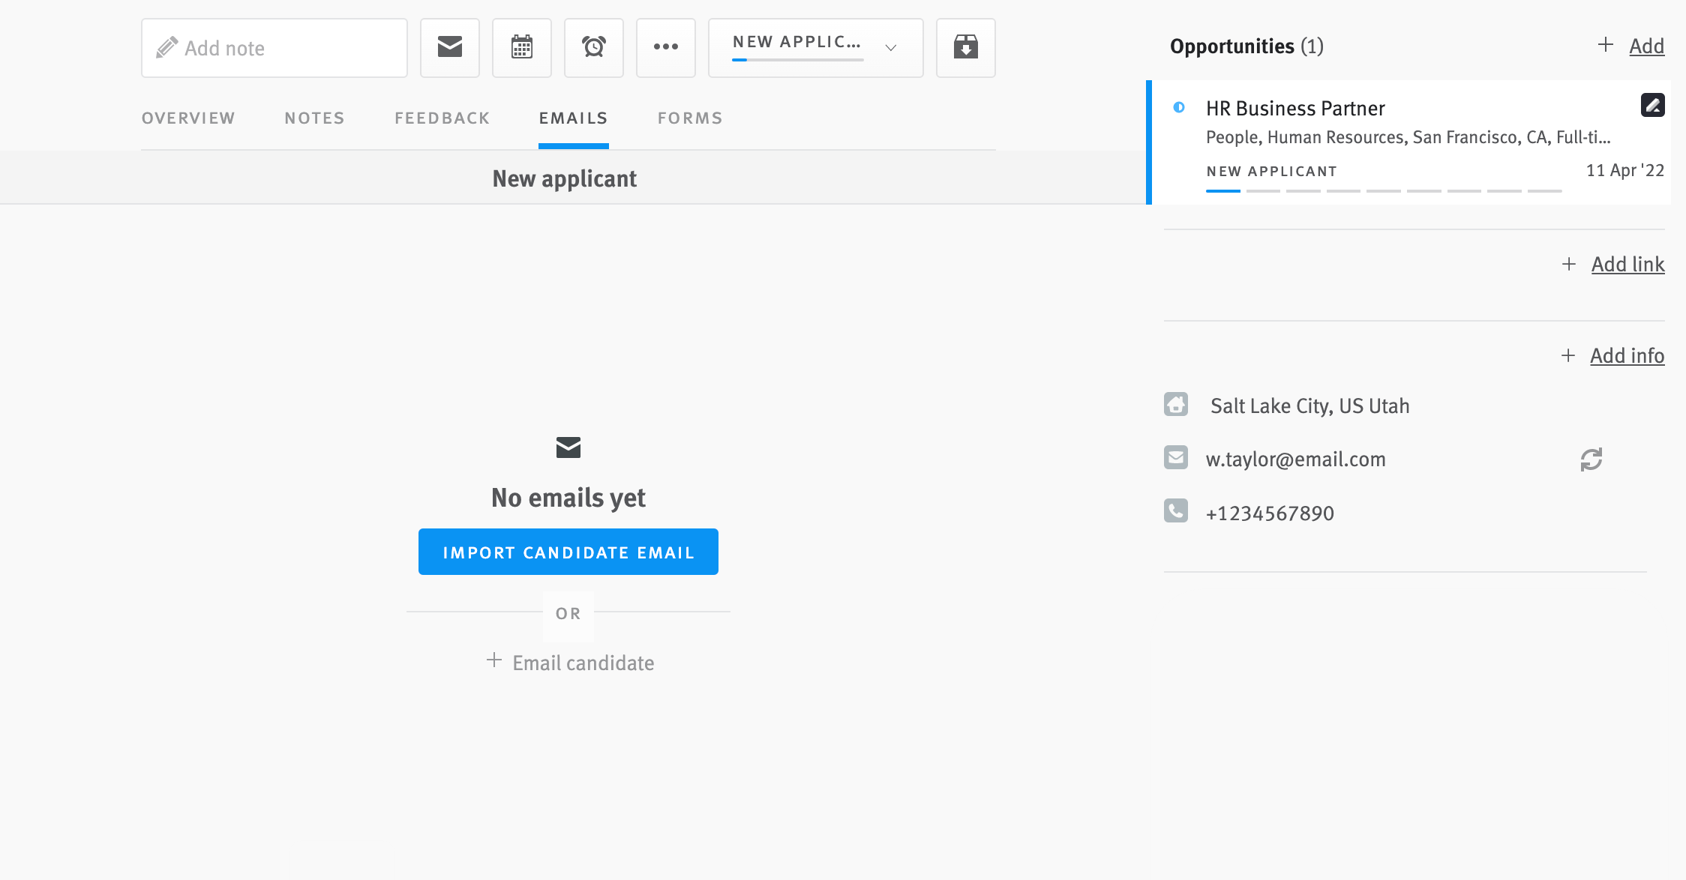Open the Feedback tab

(x=442, y=118)
